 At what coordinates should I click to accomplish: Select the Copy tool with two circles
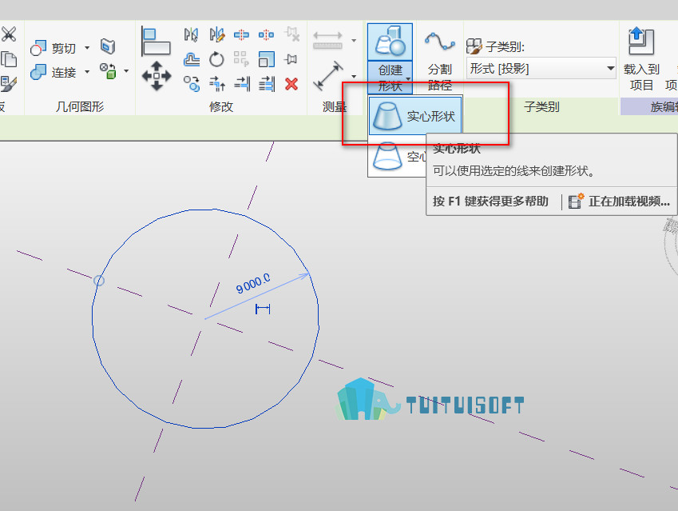[191, 84]
